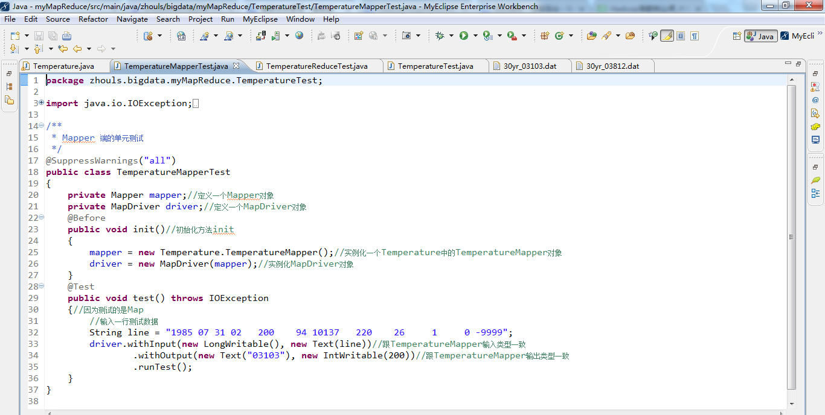Click the Save All icon

click(53, 36)
